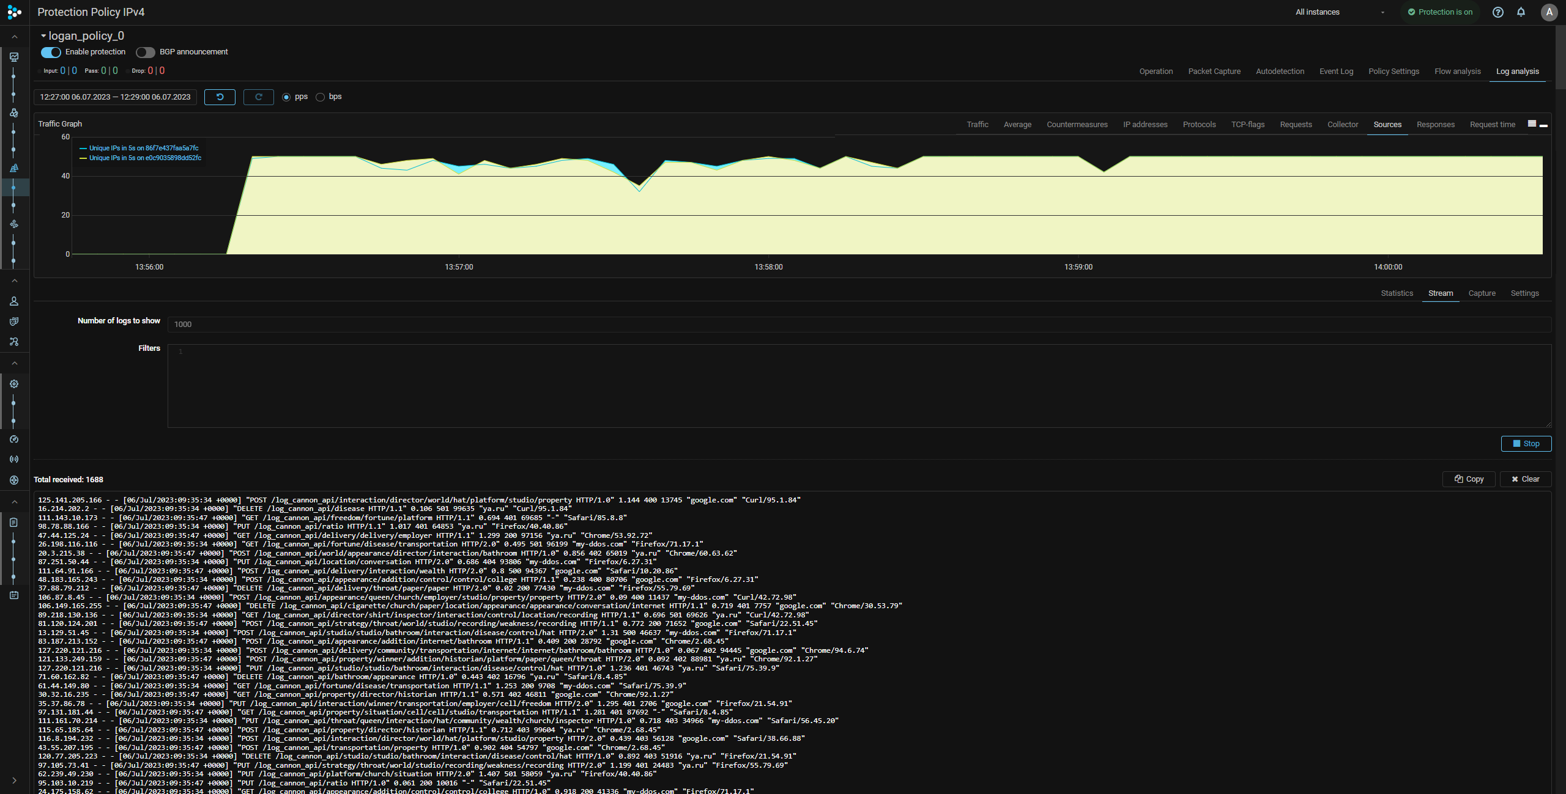Open the All instances dropdown

[x=1340, y=12]
